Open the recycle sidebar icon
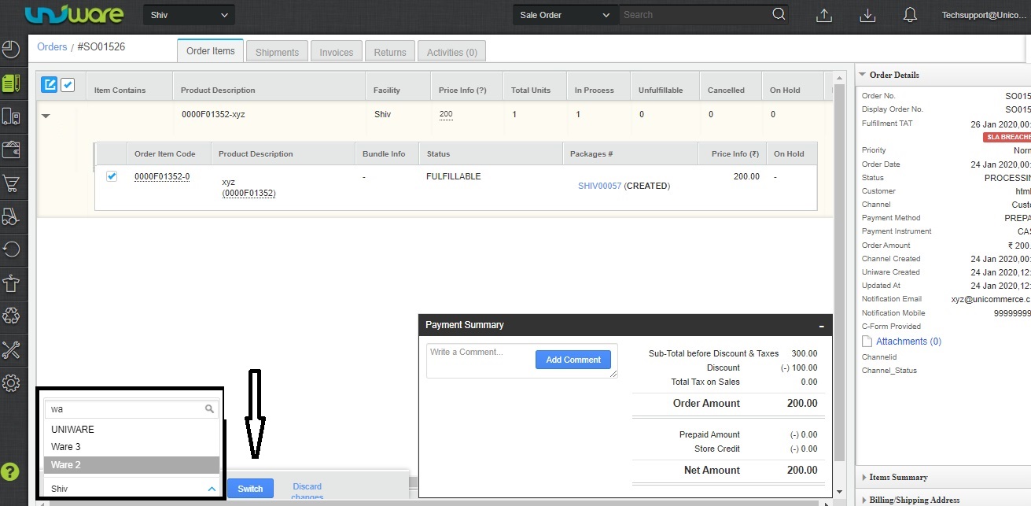 point(11,316)
